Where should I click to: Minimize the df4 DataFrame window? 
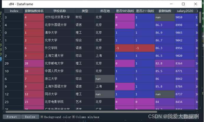pyautogui.click(x=171, y=4)
